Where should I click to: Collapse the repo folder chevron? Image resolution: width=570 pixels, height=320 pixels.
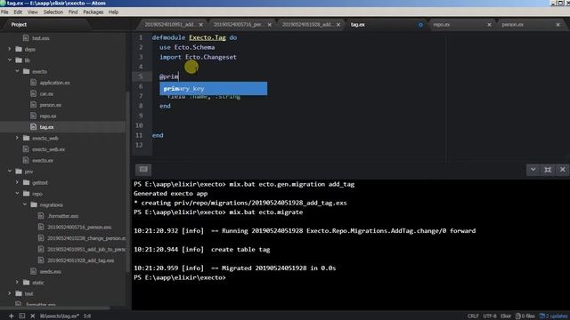click(x=17, y=194)
